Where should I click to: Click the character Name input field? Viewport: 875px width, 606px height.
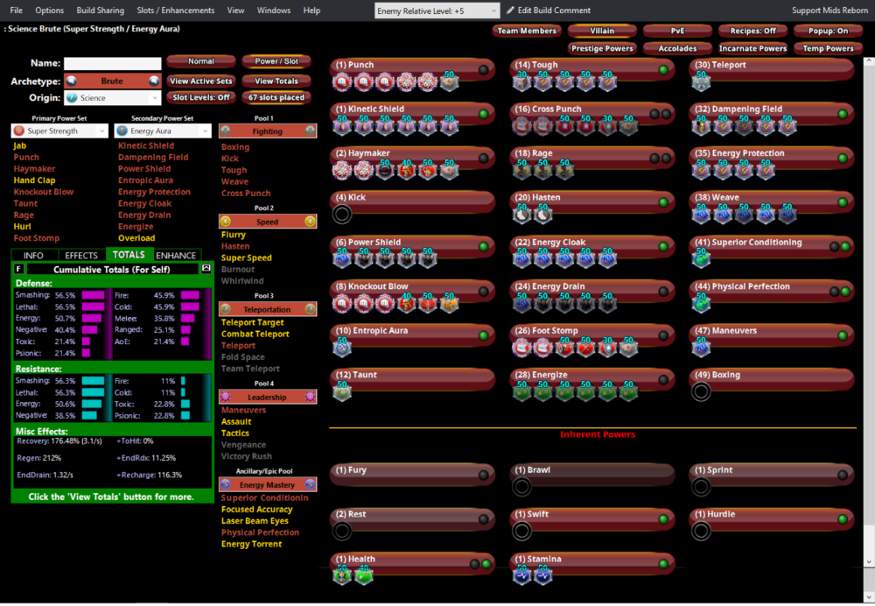tap(112, 63)
